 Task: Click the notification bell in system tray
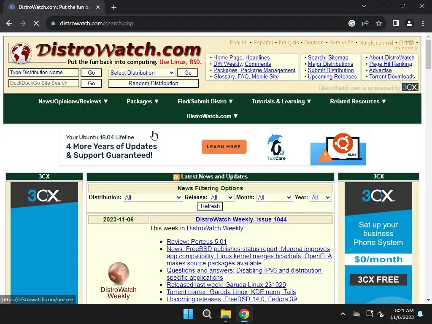tap(421, 314)
